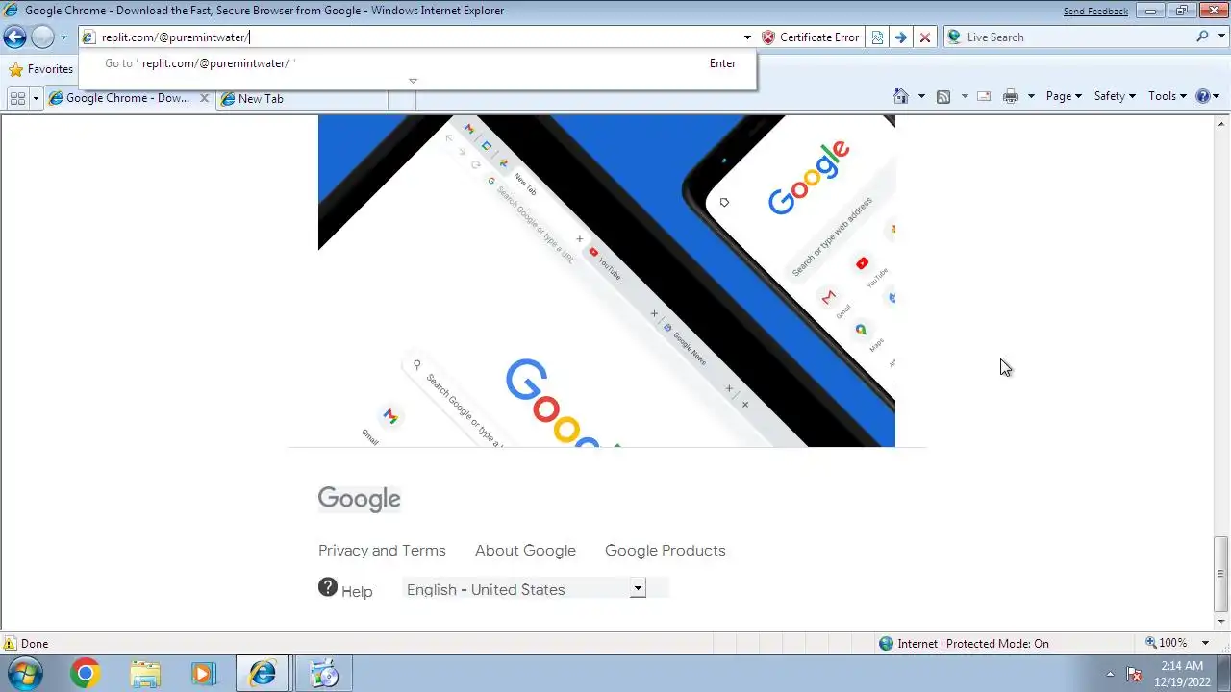This screenshot has height=692, width=1231.
Task: Open the feeds dropdown arrow
Action: click(965, 96)
